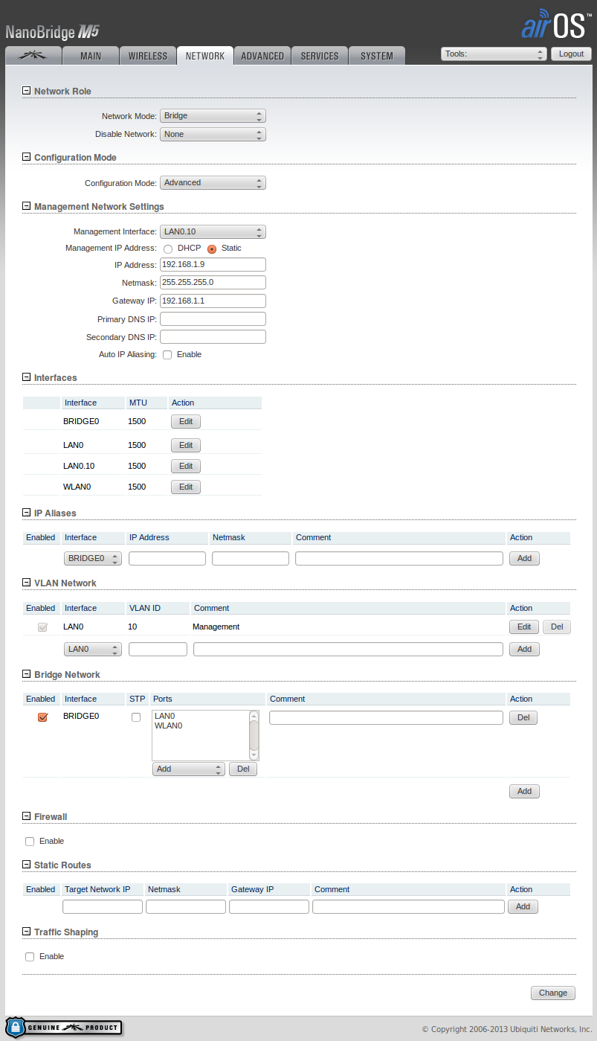Open the Network Mode dropdown
Image resolution: width=597 pixels, height=1041 pixels.
click(213, 116)
